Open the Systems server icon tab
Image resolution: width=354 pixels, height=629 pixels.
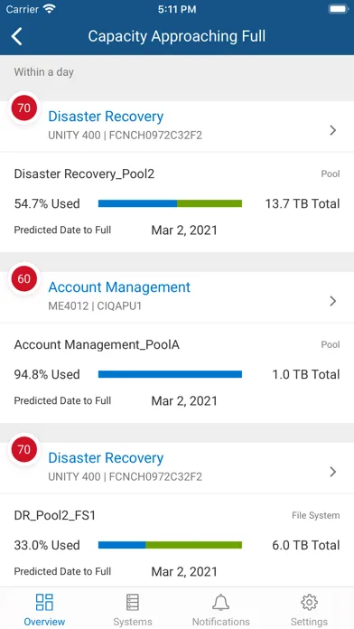pos(133,602)
